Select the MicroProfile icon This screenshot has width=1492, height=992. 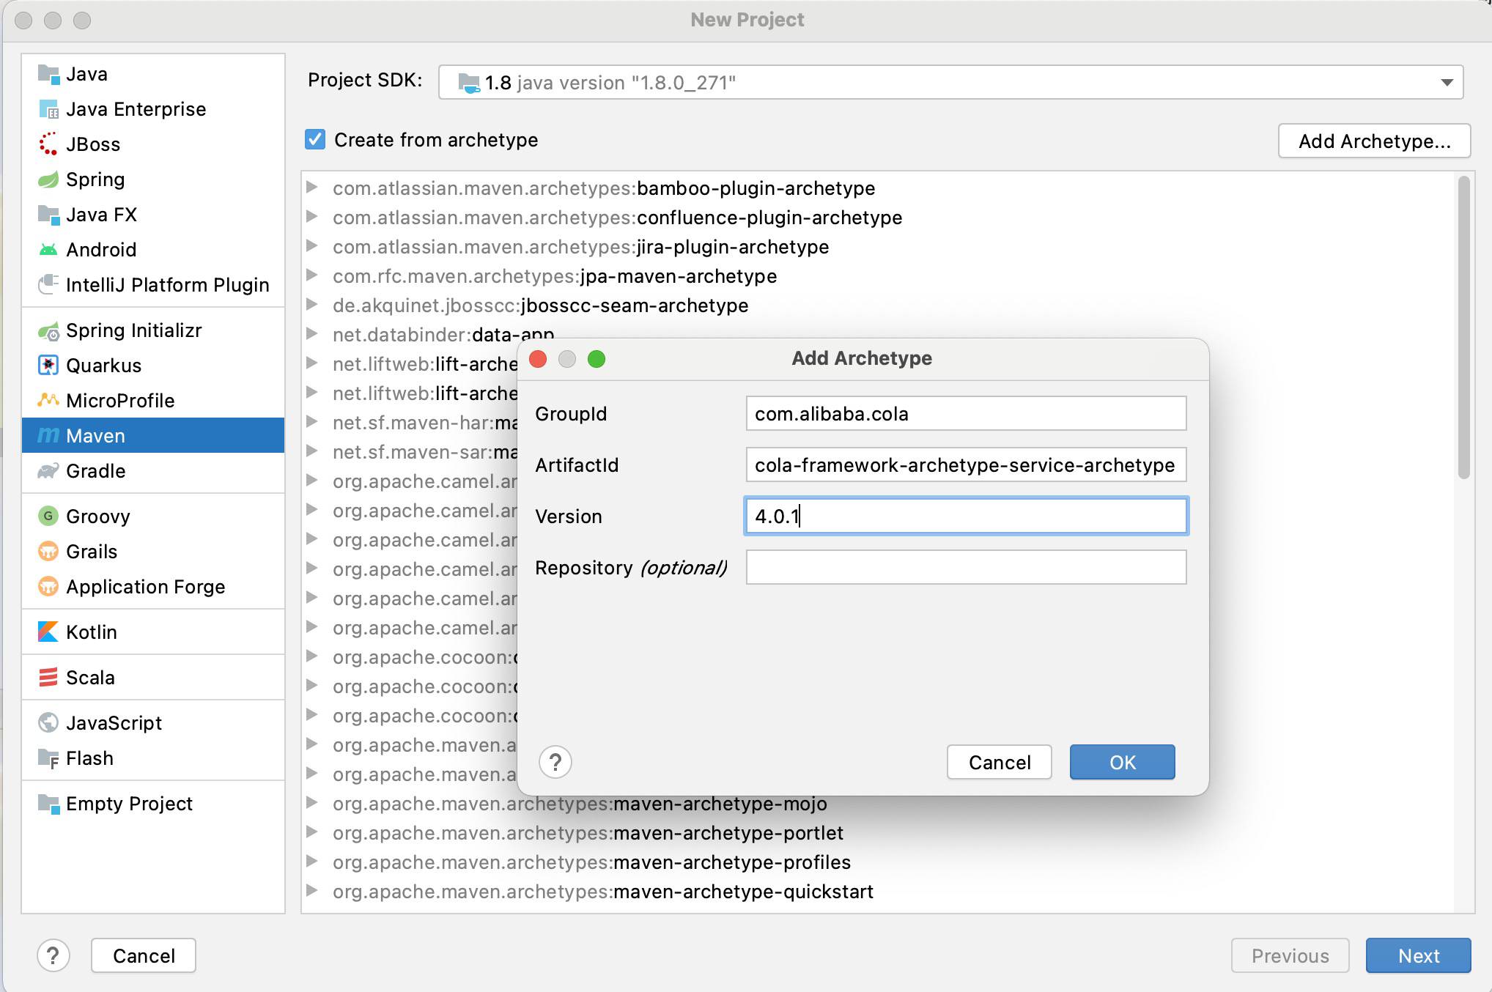tap(48, 400)
